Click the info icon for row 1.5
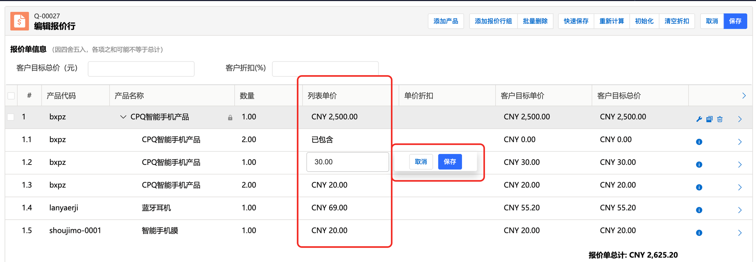The image size is (756, 262). 699,233
